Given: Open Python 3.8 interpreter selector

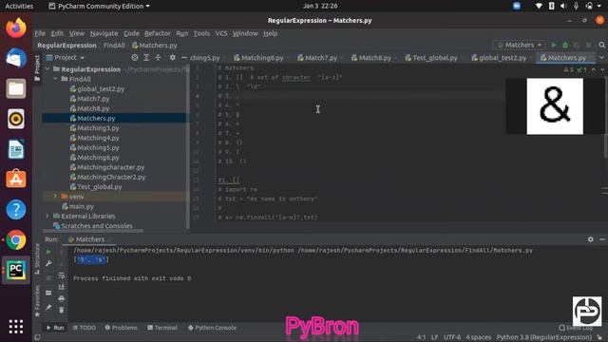Looking at the screenshot, I should pos(544,337).
